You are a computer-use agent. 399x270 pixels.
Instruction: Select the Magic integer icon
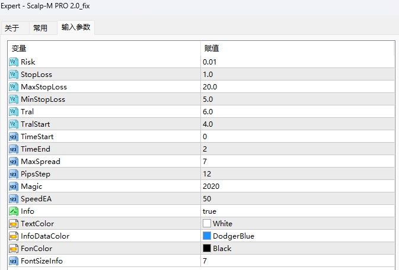coord(14,187)
